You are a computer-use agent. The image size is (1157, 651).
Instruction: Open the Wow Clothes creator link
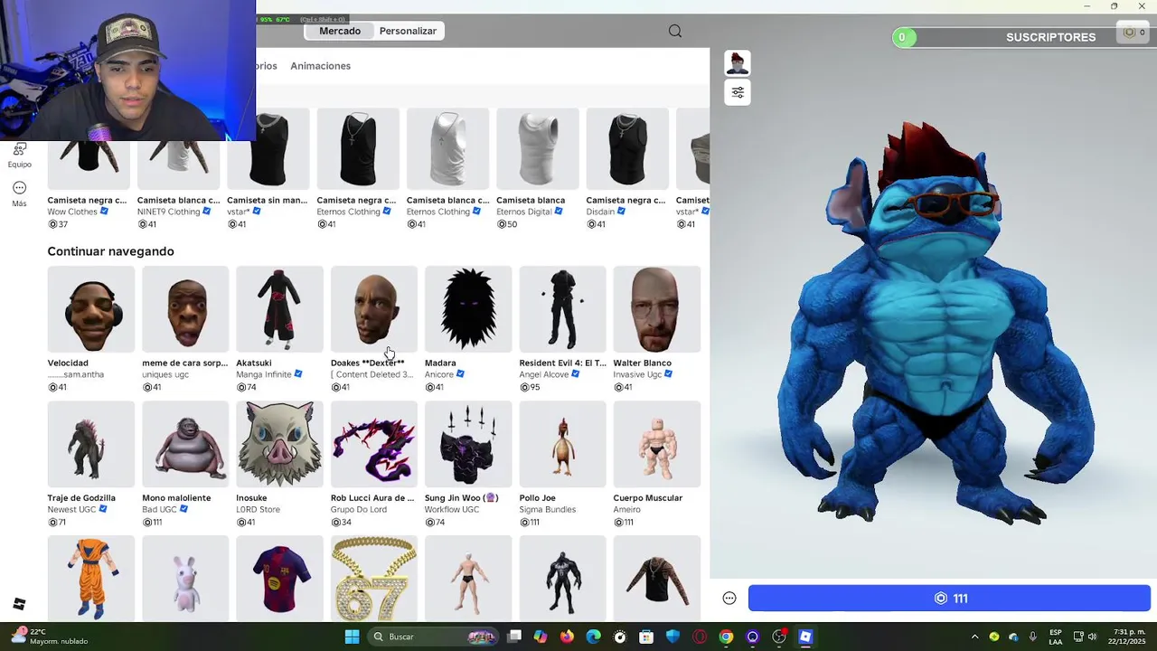pyautogui.click(x=72, y=212)
